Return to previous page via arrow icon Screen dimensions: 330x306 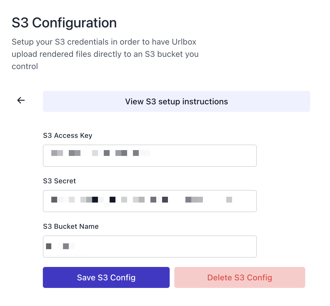(x=21, y=100)
